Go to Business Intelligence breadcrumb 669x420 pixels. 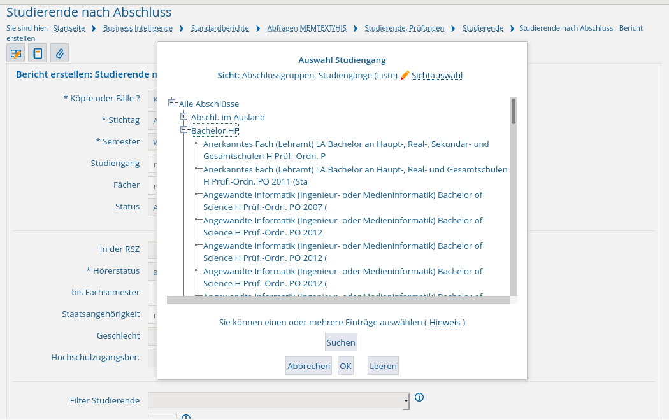tap(138, 28)
